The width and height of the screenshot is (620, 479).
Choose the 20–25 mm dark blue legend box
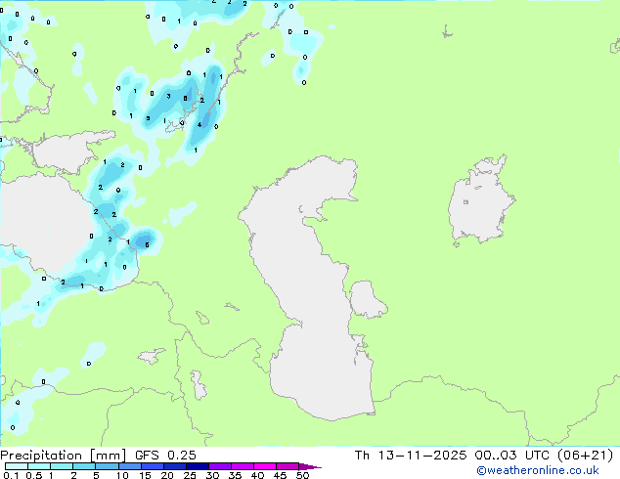point(175,466)
